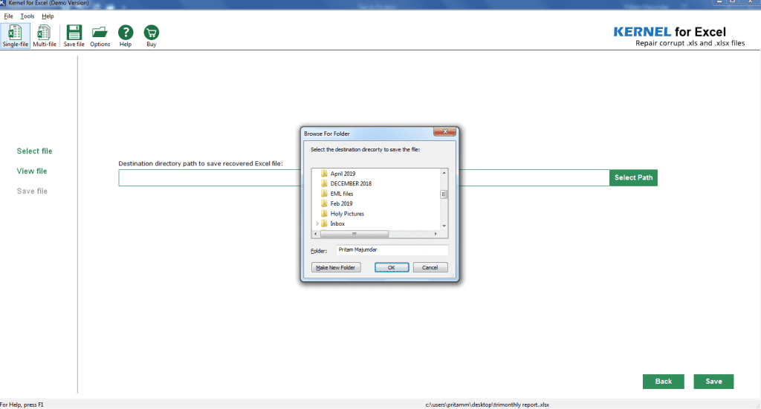Switch to Multi-file mode icon
Screen dimensions: 761x409
coord(45,35)
